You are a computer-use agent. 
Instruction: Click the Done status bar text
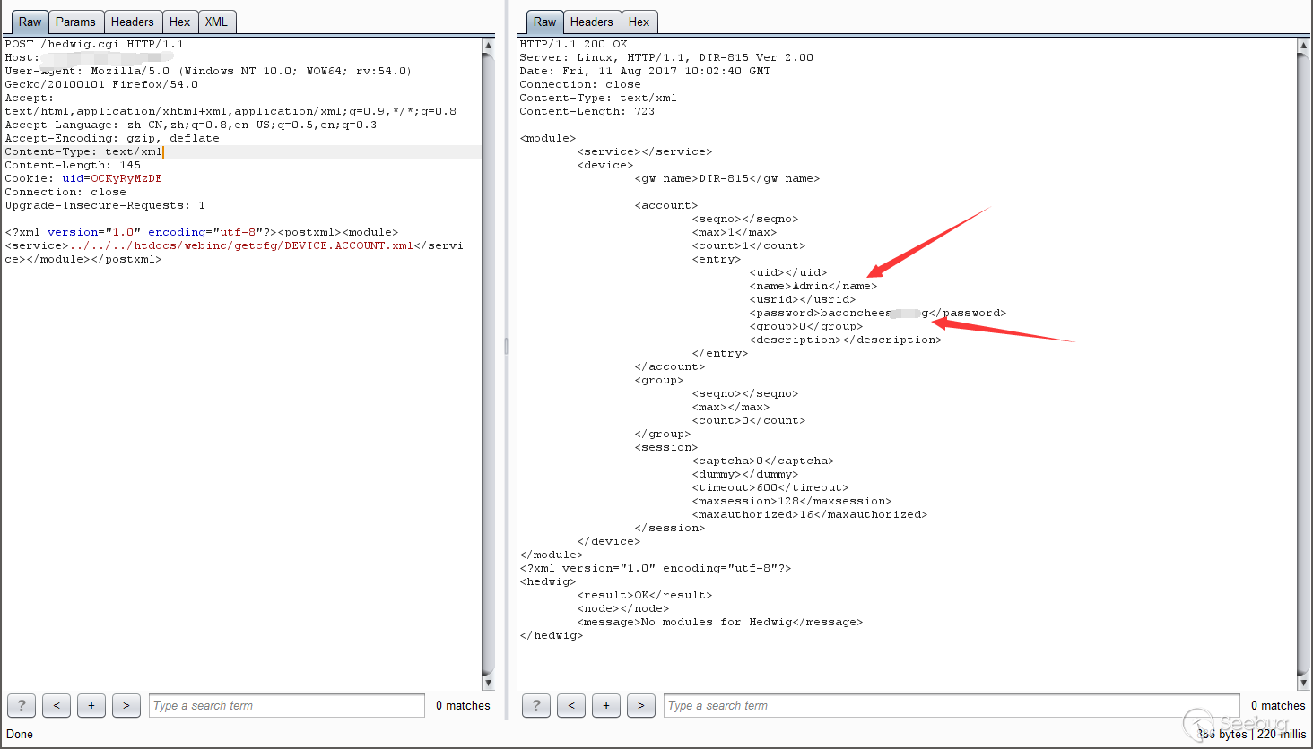coord(20,734)
